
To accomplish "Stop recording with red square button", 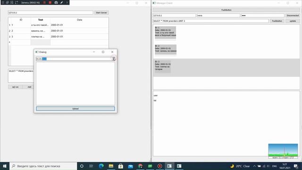I will pos(50,2).
